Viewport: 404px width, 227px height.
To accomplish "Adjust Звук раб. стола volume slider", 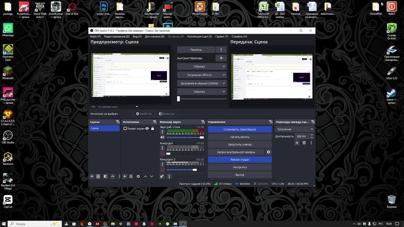I will pos(185,137).
